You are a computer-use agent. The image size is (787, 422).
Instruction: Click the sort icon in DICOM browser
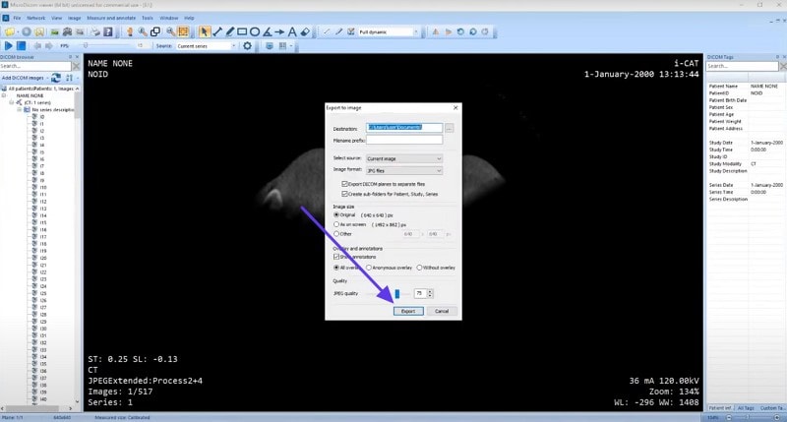(x=69, y=78)
